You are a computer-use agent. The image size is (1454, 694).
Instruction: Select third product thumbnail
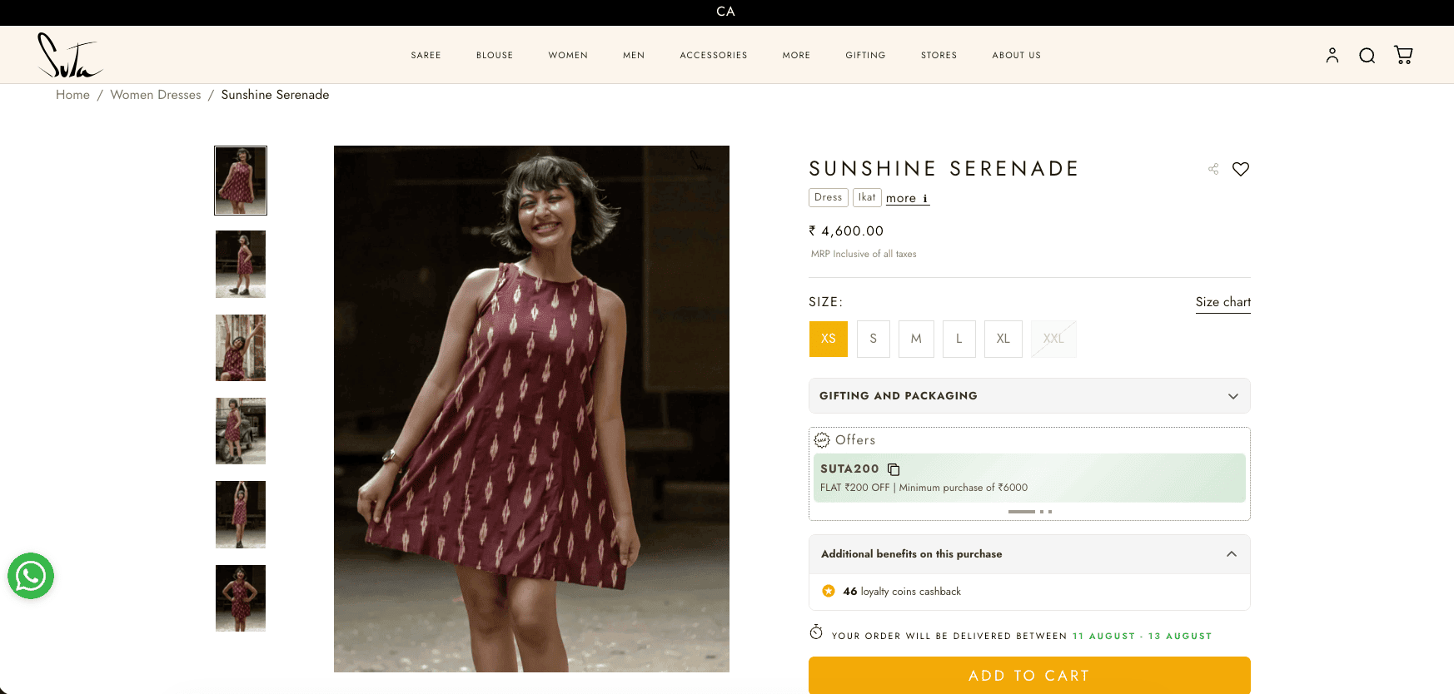click(x=241, y=348)
